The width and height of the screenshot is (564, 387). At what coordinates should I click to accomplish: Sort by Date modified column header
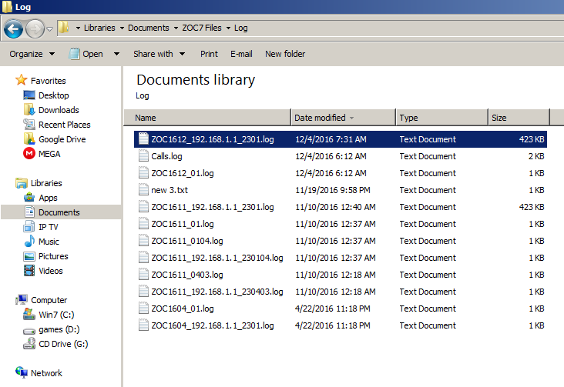coord(343,118)
